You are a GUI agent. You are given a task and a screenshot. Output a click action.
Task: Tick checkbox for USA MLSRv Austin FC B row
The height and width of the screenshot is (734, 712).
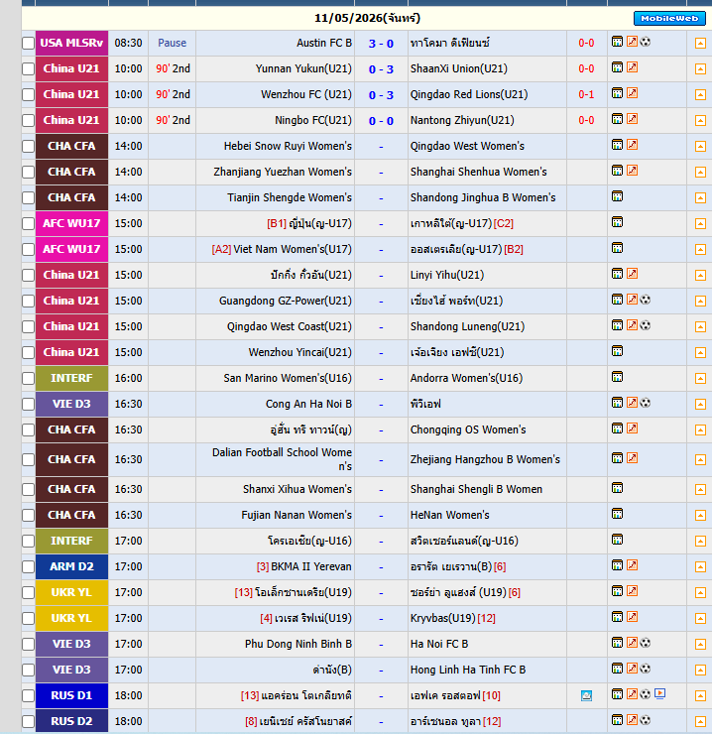pyautogui.click(x=28, y=43)
